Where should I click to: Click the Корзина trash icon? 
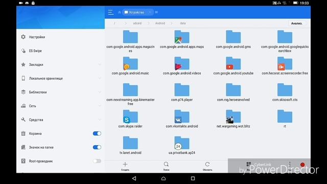point(24,133)
